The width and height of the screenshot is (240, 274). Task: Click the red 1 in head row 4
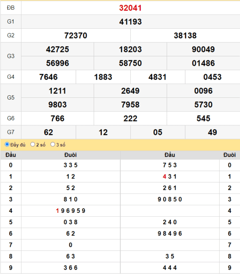[x=57, y=211]
